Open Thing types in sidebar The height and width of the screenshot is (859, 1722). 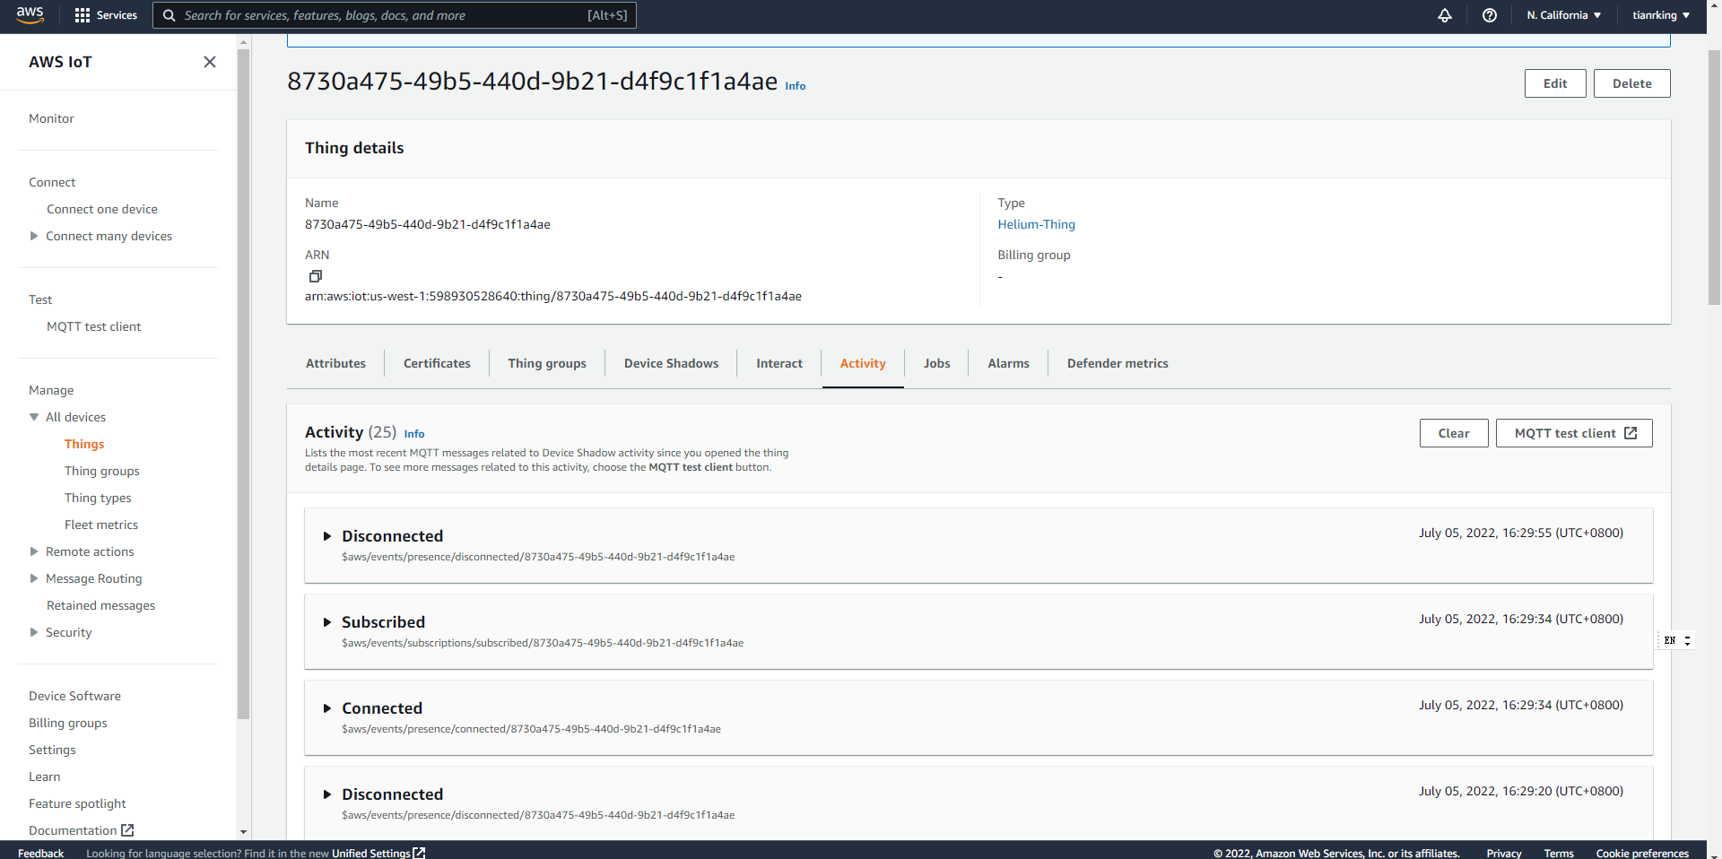coord(98,498)
